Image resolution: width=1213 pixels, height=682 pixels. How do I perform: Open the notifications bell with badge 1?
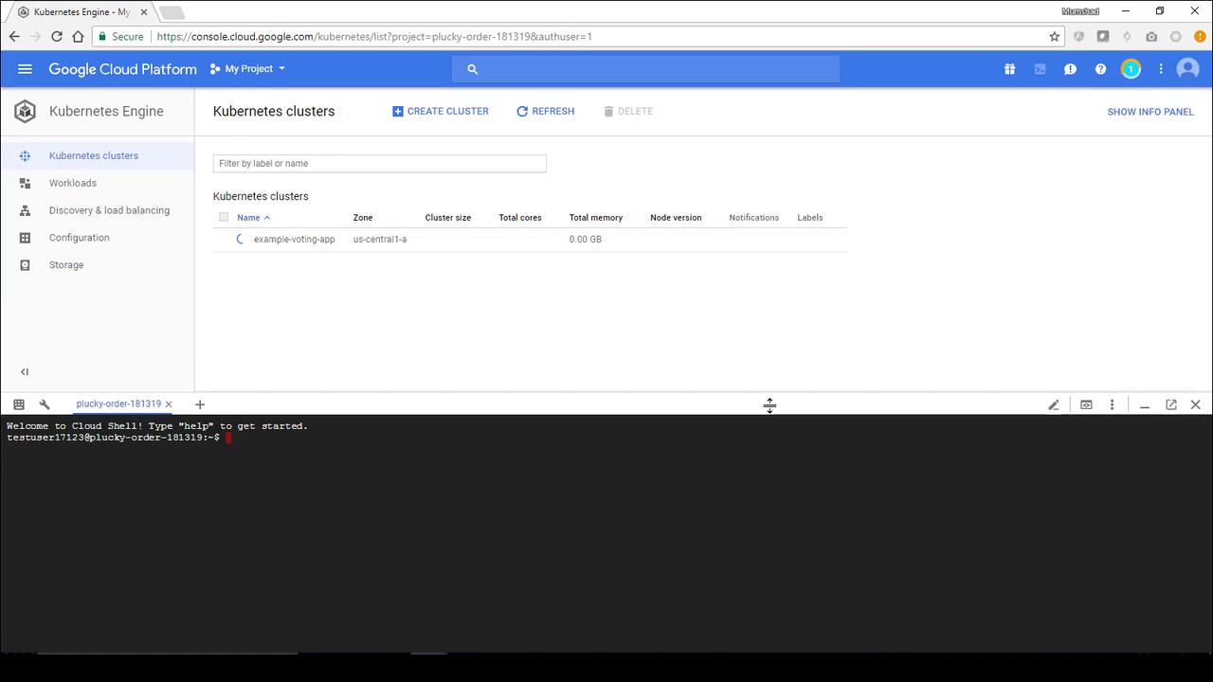pyautogui.click(x=1131, y=69)
